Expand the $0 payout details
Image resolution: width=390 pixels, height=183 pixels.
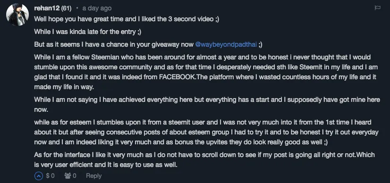click(x=50, y=176)
